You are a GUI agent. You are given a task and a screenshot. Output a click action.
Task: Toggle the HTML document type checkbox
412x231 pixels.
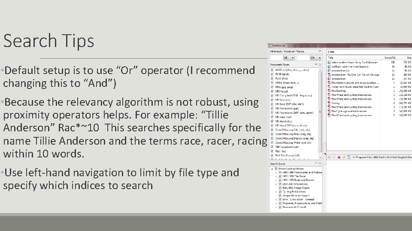point(272,83)
